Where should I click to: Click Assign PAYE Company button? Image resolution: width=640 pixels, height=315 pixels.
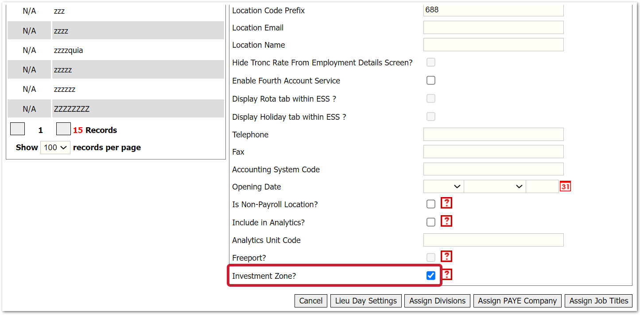517,301
